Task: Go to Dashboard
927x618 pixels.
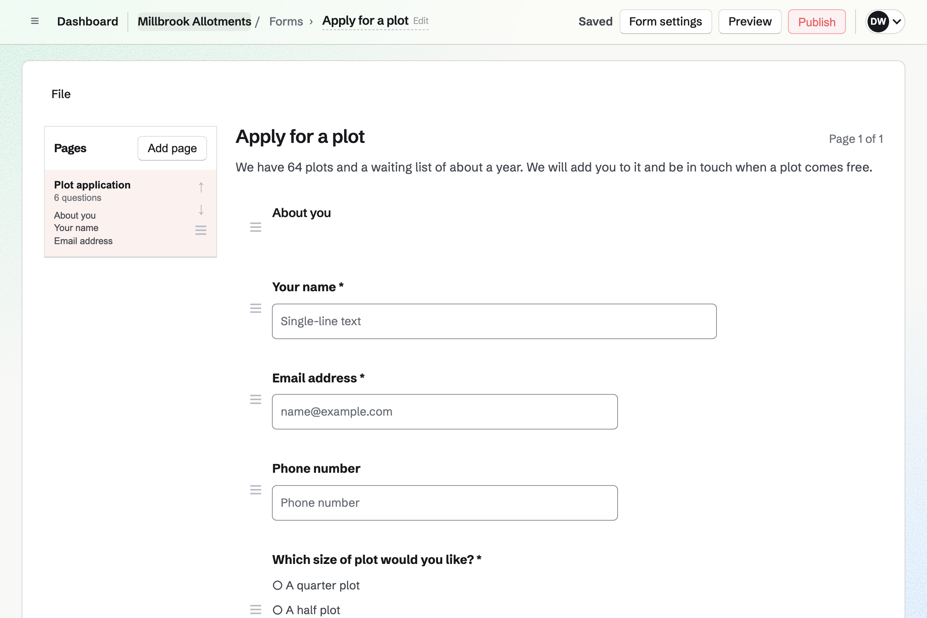Action: 88,21
